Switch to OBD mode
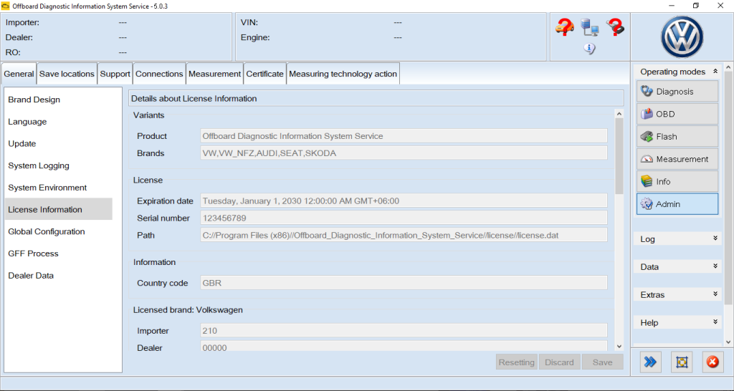Image resolution: width=734 pixels, height=391 pixels. click(x=677, y=114)
